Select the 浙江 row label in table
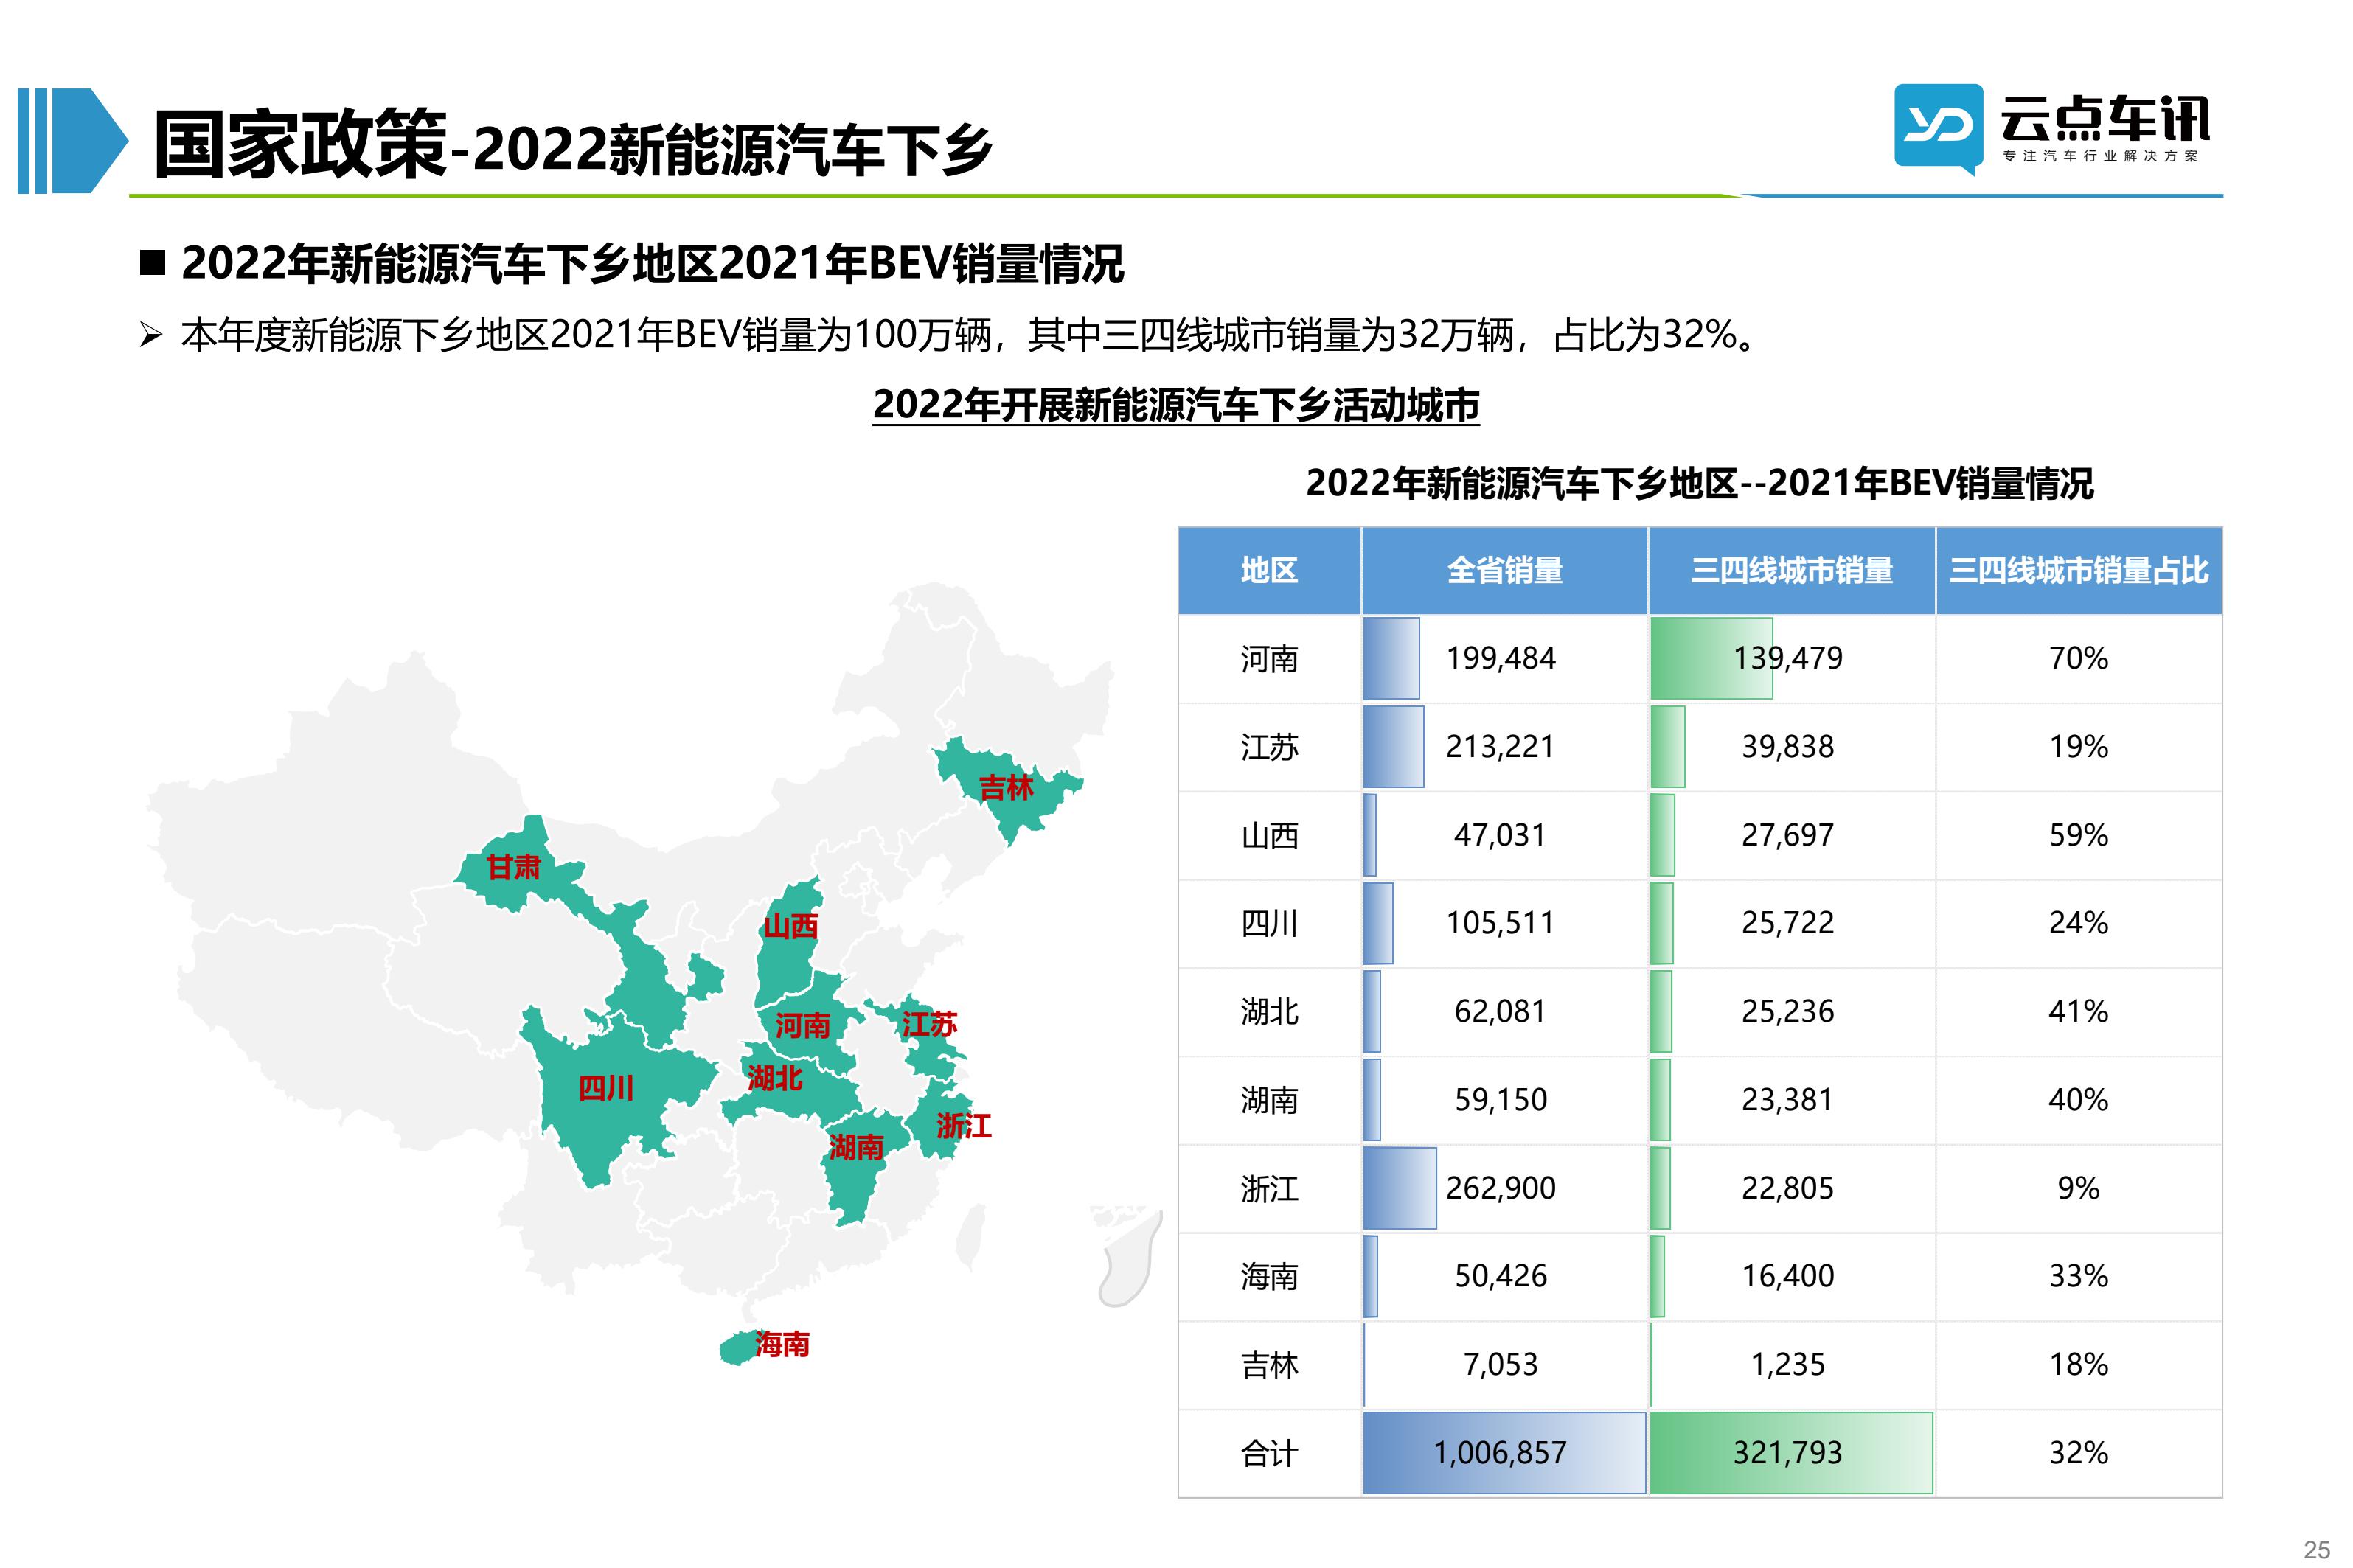This screenshot has width=2353, height=1568. (x=1269, y=1189)
